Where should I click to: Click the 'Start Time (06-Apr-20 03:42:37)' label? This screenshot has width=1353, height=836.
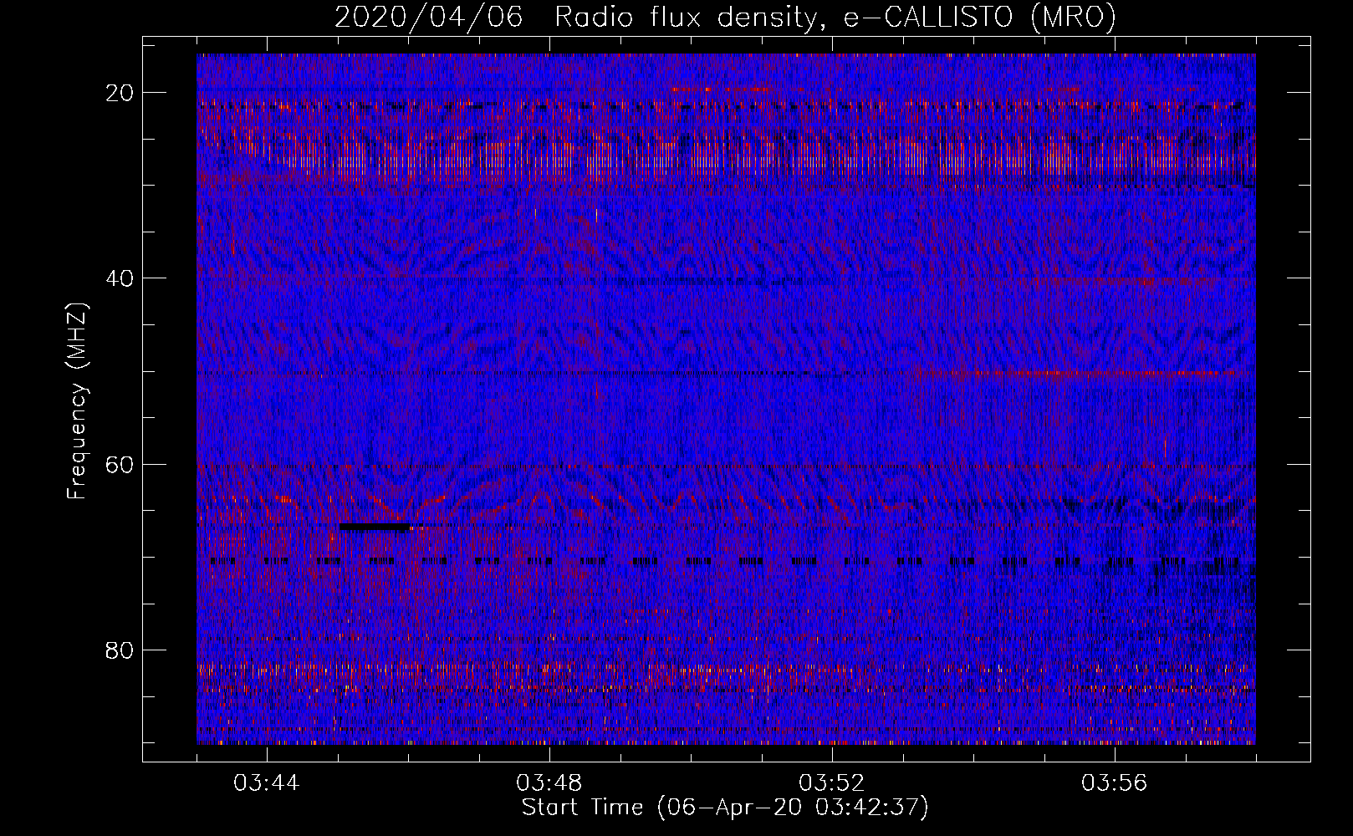pos(725,808)
